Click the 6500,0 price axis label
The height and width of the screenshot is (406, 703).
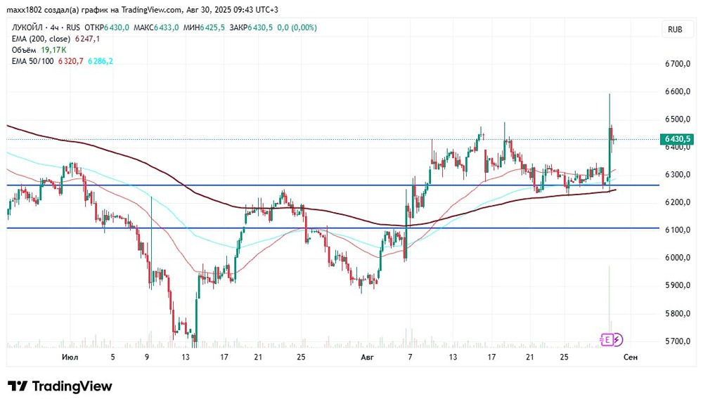pyautogui.click(x=678, y=119)
